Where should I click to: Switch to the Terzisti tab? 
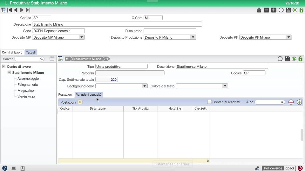coord(31,52)
